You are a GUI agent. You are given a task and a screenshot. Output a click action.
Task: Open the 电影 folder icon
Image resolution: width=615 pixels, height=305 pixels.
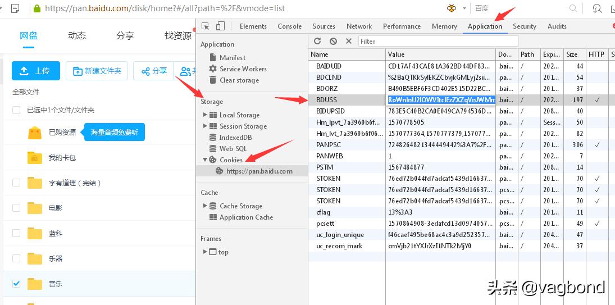[34, 208]
